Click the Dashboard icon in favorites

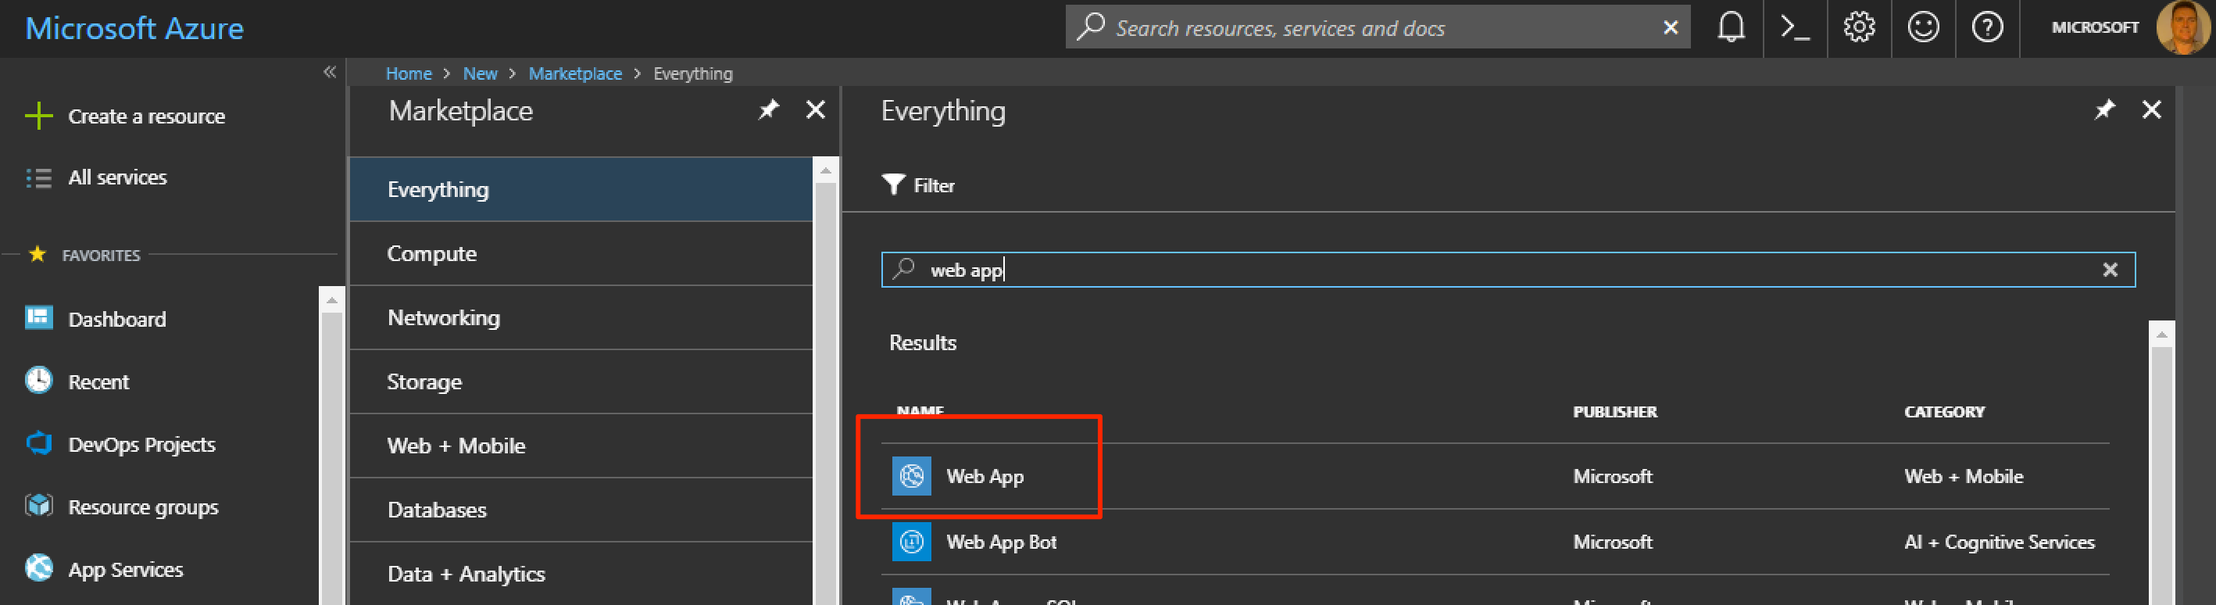pyautogui.click(x=39, y=318)
